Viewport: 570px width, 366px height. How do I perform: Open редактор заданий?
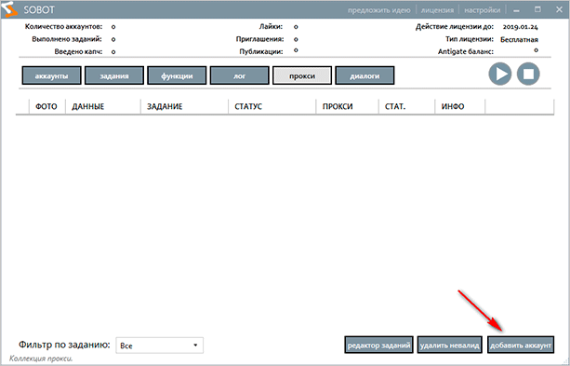pyautogui.click(x=378, y=345)
